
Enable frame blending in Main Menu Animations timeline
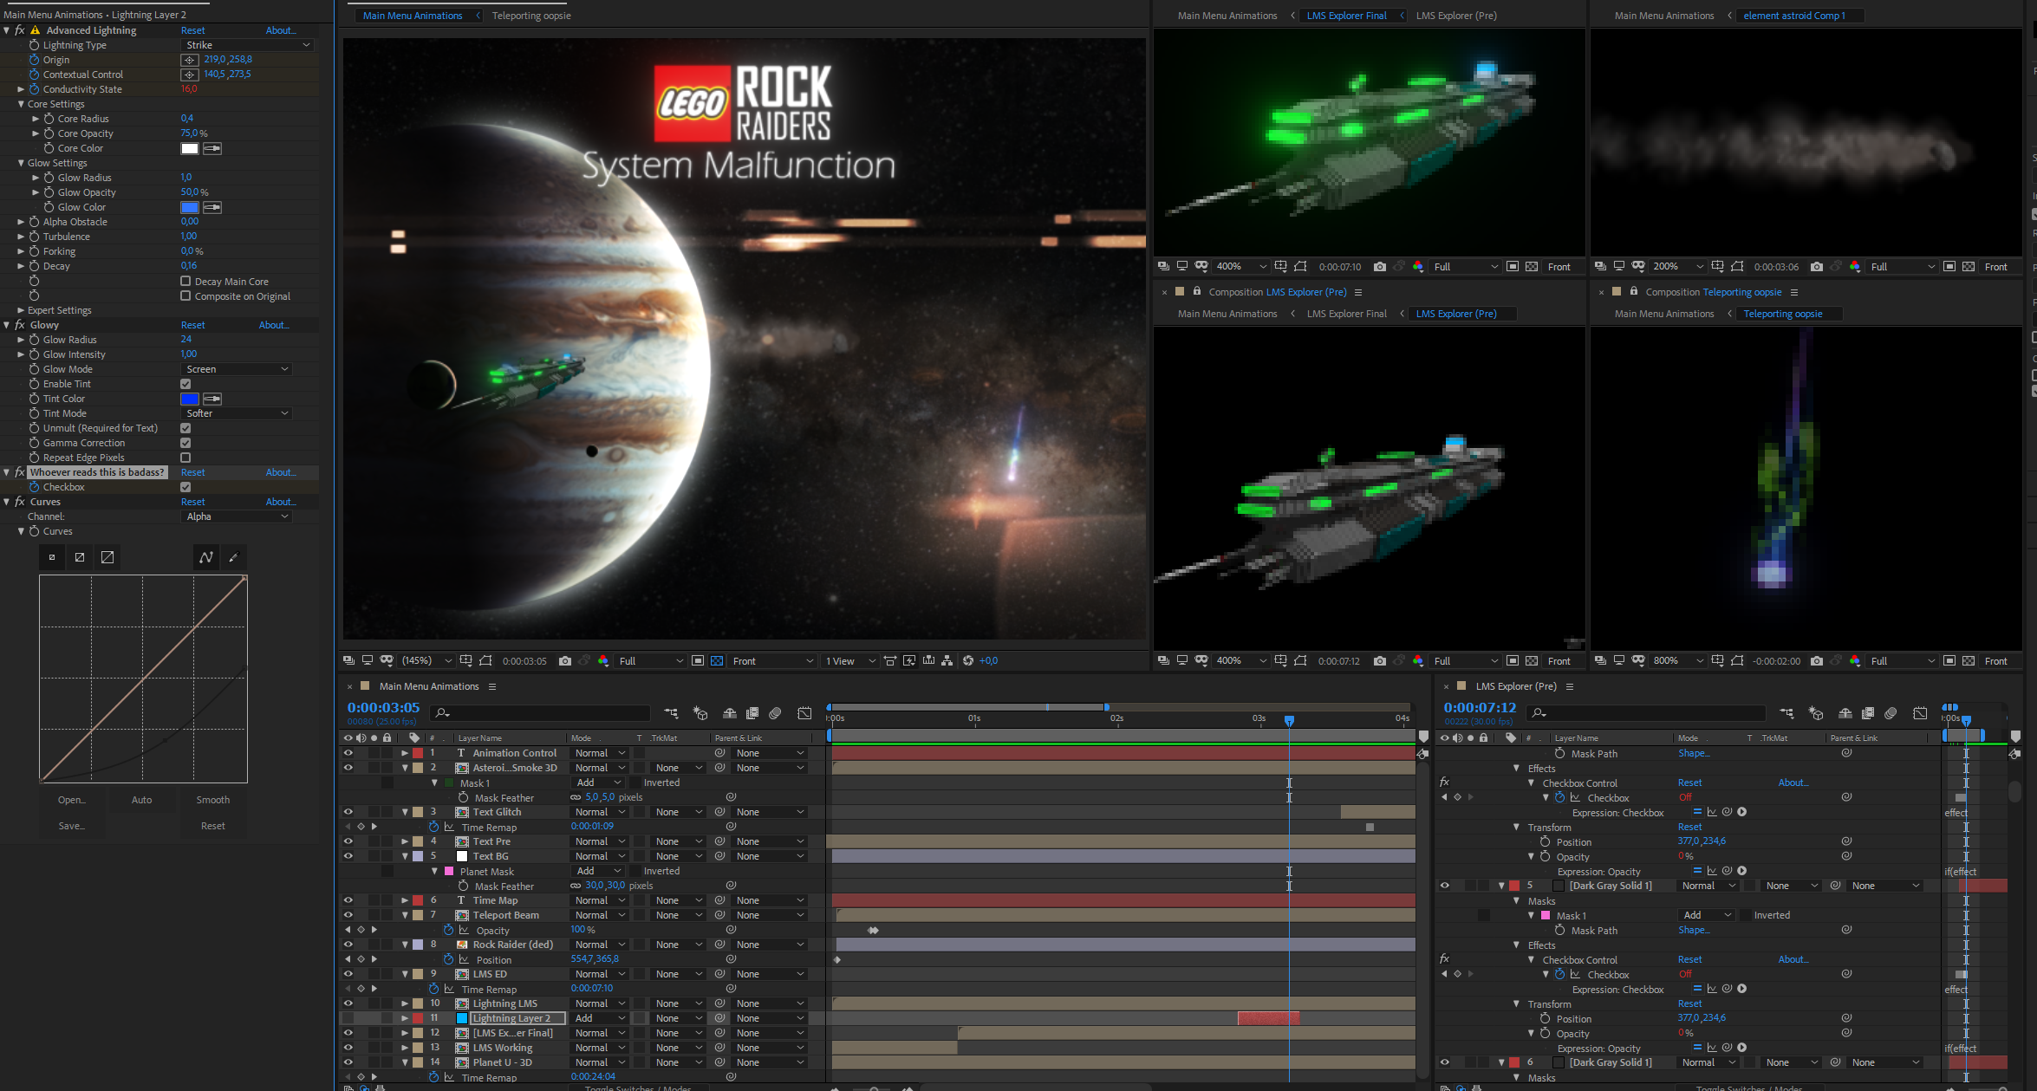[752, 713]
